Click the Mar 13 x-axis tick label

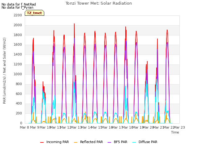click(76, 127)
